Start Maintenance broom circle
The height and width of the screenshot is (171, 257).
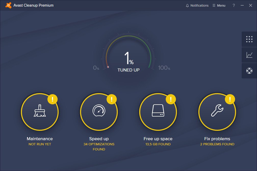click(x=40, y=112)
